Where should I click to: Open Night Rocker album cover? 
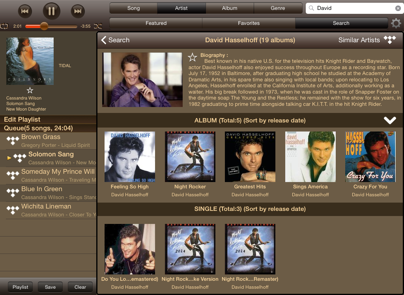click(x=190, y=157)
